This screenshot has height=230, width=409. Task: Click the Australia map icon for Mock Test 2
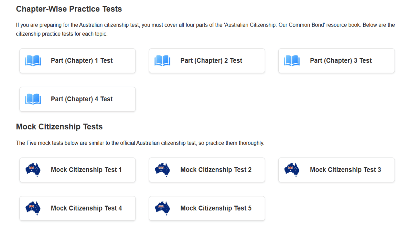[162, 170]
